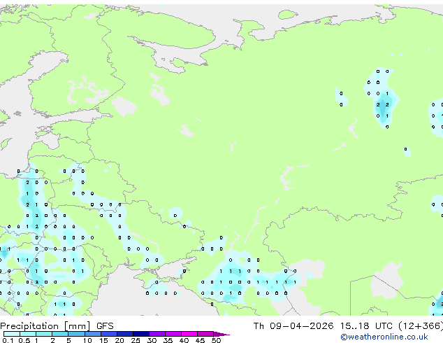Click the '0.1' legend scale label
443x343 pixels.
[x=8, y=340]
